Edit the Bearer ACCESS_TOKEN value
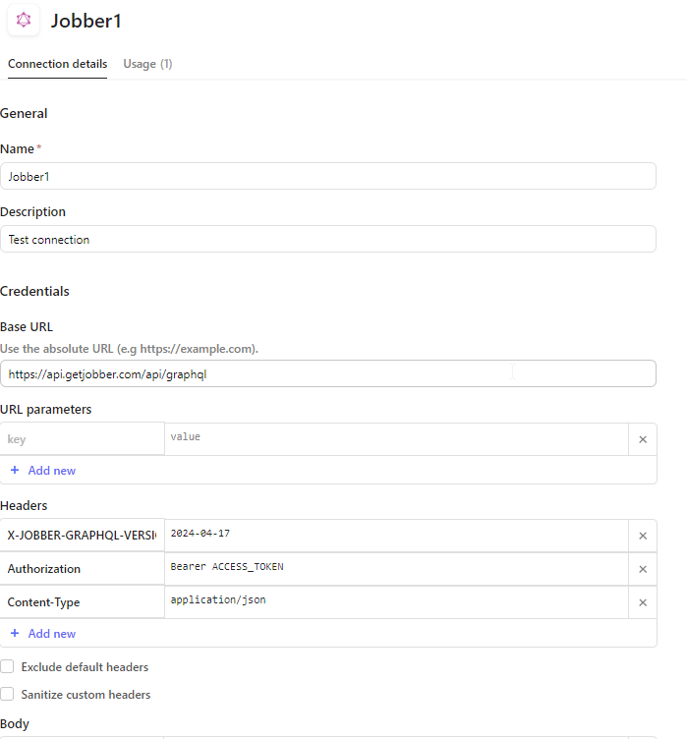687x739 pixels. [396, 569]
